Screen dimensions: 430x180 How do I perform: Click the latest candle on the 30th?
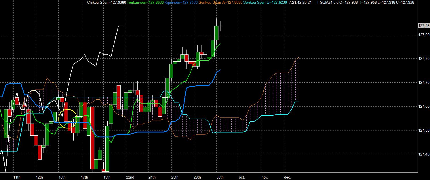pos(220,26)
